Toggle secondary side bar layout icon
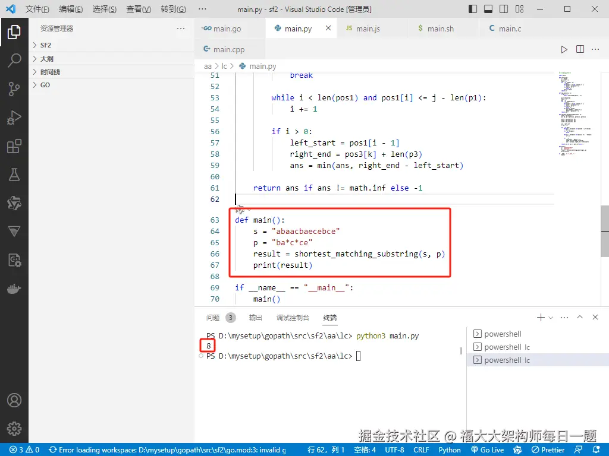Screen dimensions: 609x456 [504, 9]
